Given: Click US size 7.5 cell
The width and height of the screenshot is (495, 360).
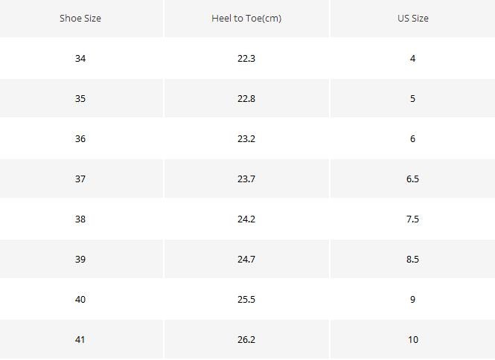Looking at the screenshot, I should pyautogui.click(x=412, y=219).
